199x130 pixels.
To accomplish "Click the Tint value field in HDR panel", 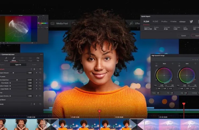I will pos(172,93).
